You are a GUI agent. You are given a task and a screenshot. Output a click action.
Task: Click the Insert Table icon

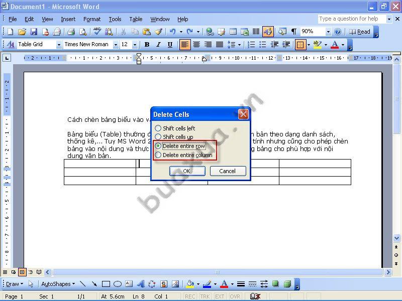[x=233, y=32]
